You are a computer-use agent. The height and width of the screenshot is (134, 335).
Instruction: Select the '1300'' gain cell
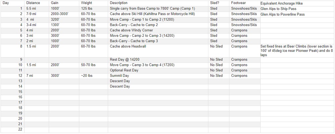click(55, 25)
